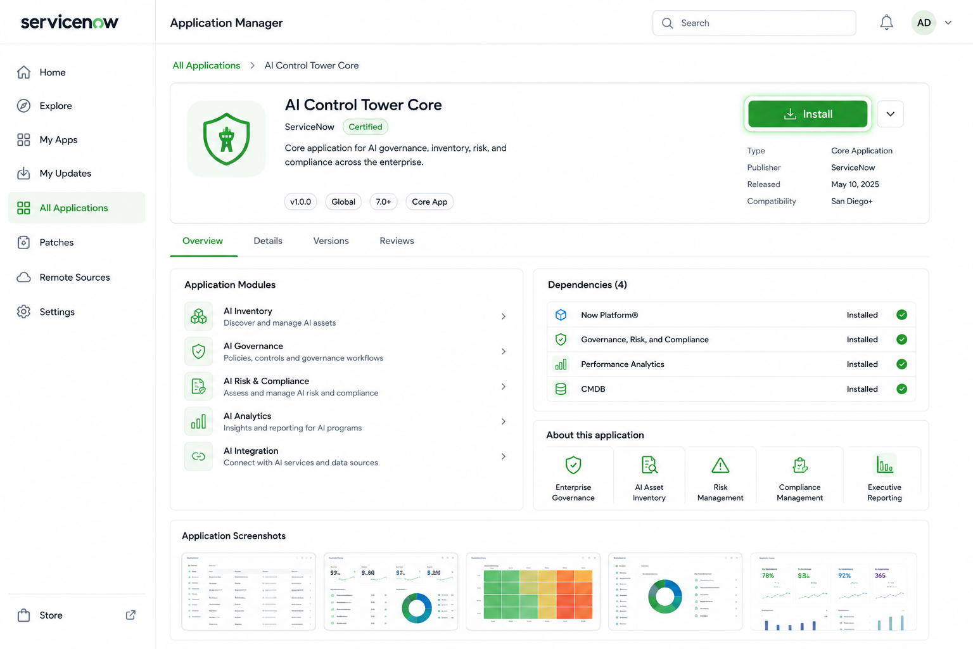Select AI Asset Inventory feature icon
The image size is (973, 649).
point(649,465)
